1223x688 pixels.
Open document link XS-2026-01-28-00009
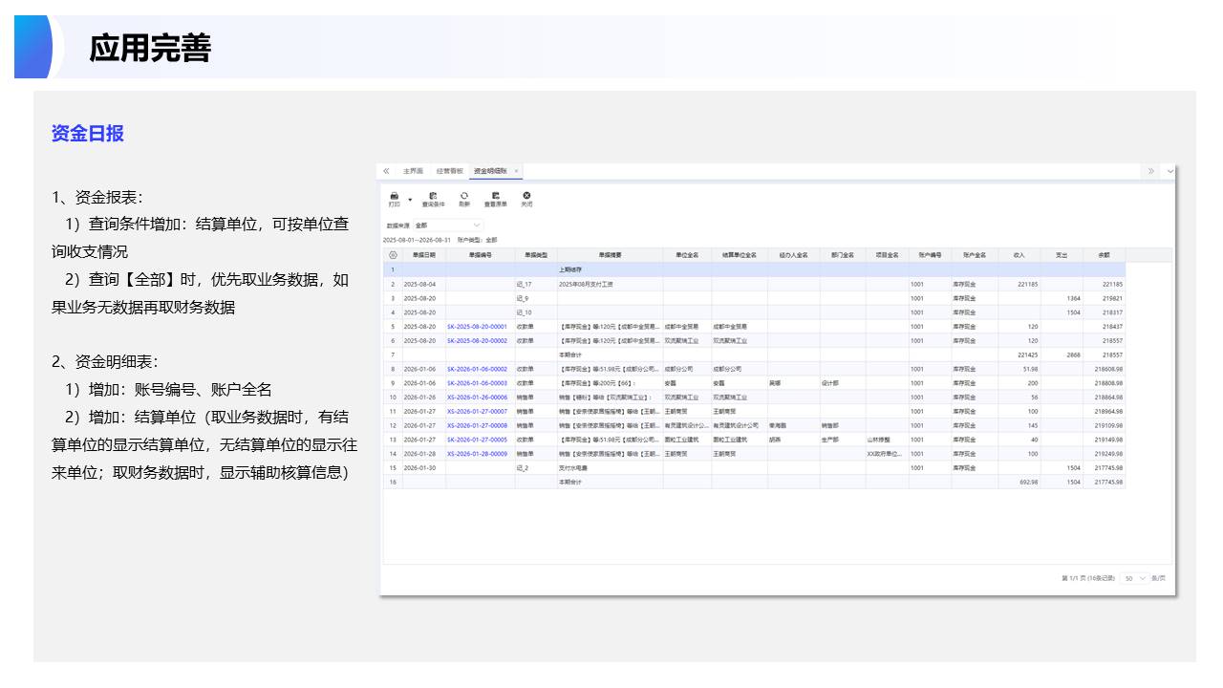[x=477, y=454]
